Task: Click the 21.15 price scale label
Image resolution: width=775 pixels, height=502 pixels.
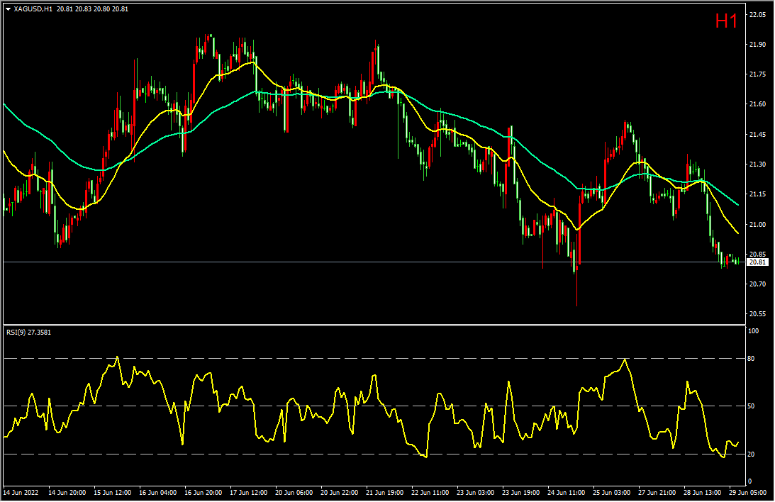Action: click(x=758, y=194)
